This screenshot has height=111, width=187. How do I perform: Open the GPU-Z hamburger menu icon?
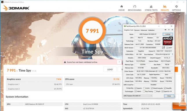(172, 30)
